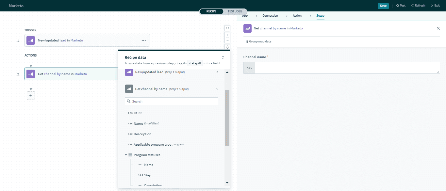
Task: Click the canvas reset/undo zoom icon
Action: point(227,28)
